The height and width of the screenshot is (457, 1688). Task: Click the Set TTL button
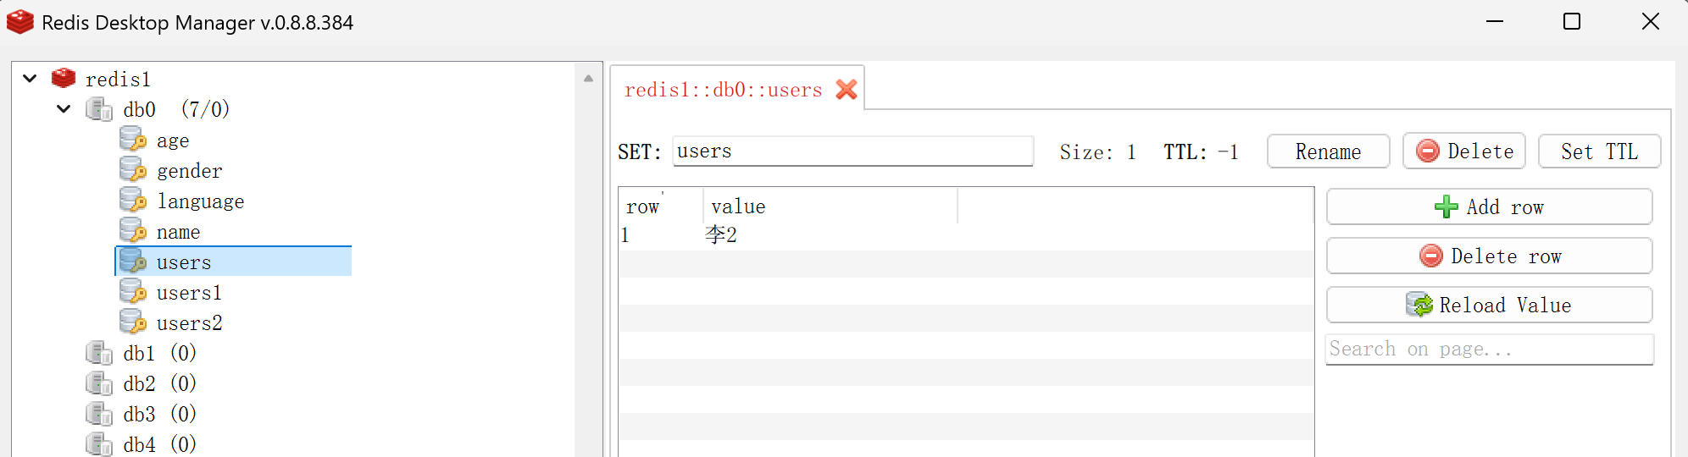pos(1599,151)
